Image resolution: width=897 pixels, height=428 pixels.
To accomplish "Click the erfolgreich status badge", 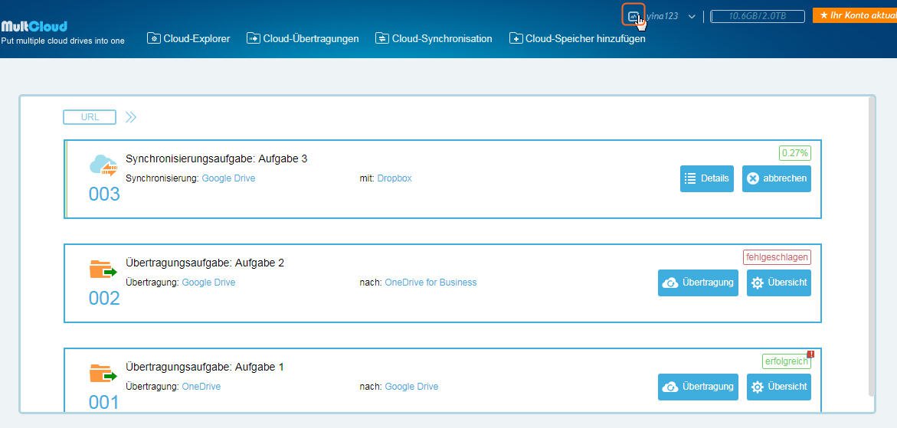I will pyautogui.click(x=786, y=361).
